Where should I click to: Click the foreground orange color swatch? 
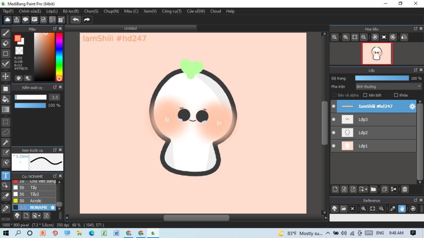tap(17, 38)
